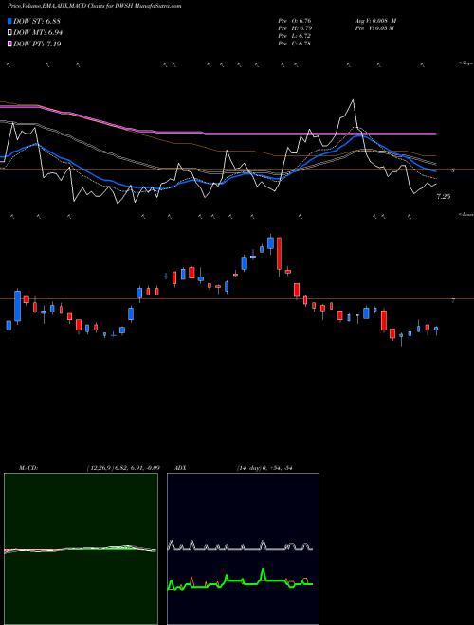Click the 'Pre H: 6.79' high value

point(295,28)
